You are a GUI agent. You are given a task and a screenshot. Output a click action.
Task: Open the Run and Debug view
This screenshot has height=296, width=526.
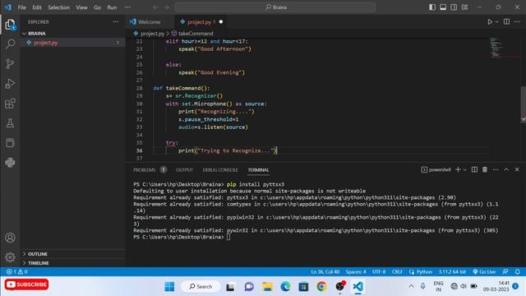[x=10, y=84]
